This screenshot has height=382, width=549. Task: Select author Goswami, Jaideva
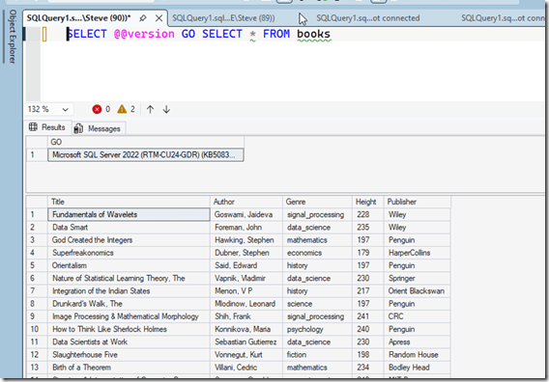pos(246,214)
